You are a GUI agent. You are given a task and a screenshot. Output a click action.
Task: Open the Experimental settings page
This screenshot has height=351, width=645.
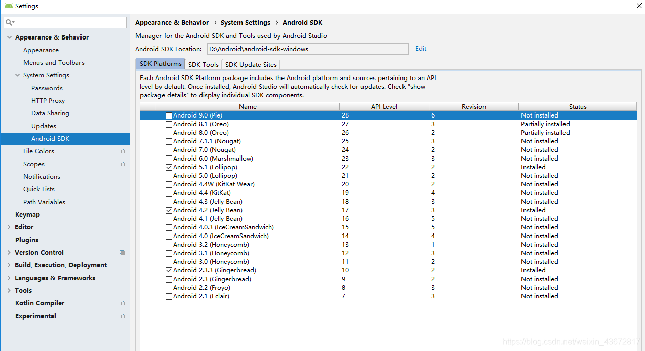pyautogui.click(x=35, y=316)
